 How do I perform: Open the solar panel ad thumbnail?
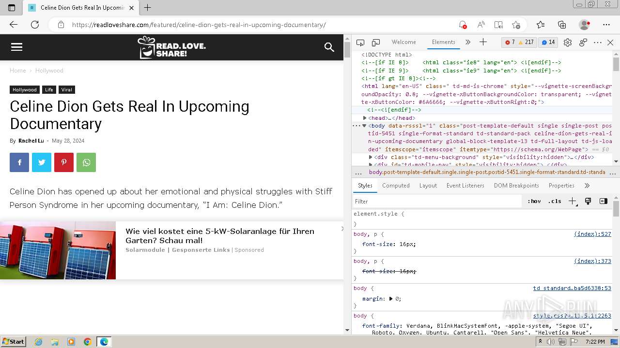(58, 250)
